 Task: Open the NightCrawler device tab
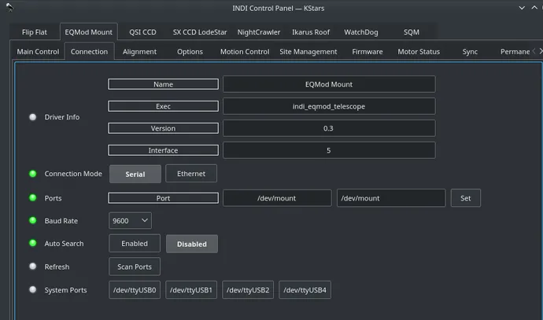click(259, 32)
